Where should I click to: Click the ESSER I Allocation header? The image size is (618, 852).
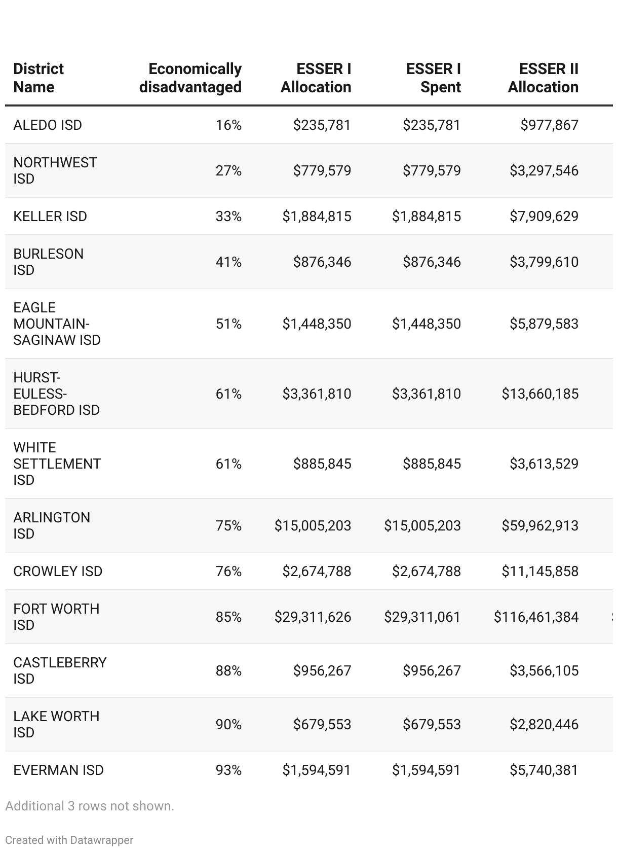pyautogui.click(x=316, y=78)
